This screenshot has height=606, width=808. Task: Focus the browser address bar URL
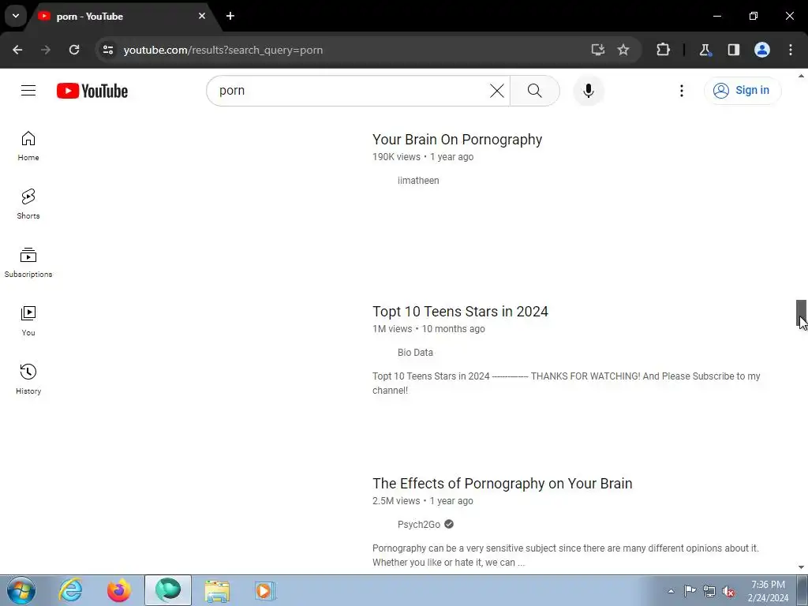tap(223, 50)
